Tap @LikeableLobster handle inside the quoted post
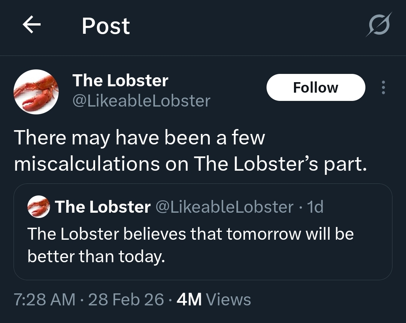The height and width of the screenshot is (323, 406). point(224,207)
